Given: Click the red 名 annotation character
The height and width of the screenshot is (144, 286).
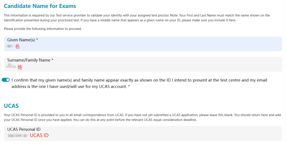Looking at the screenshot, I should point(17,47).
